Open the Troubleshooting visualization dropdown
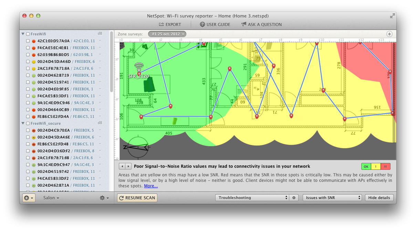 tap(252, 198)
